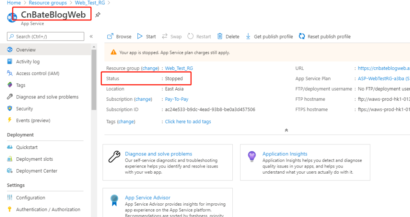
Task: Collapse the essentials section with up chevrons
Action: pyautogui.click(x=286, y=130)
